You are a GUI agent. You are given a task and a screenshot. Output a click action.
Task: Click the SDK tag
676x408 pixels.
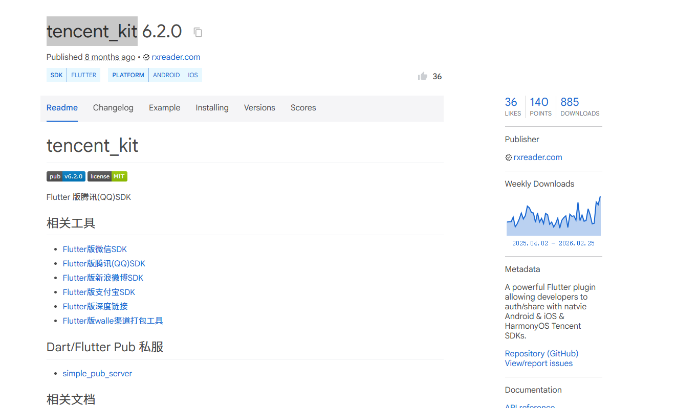[56, 75]
